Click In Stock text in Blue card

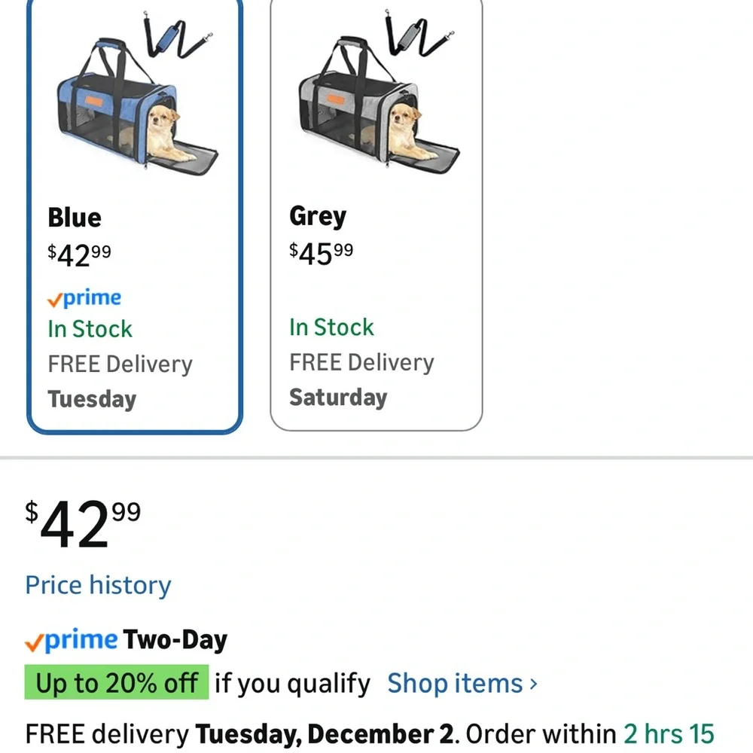pos(90,329)
